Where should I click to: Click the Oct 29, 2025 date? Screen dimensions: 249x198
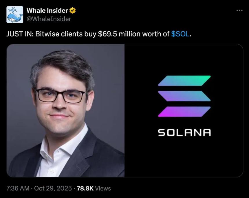click(53, 188)
